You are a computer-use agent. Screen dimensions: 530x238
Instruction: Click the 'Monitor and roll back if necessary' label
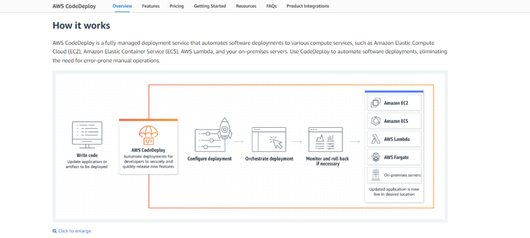pyautogui.click(x=327, y=161)
